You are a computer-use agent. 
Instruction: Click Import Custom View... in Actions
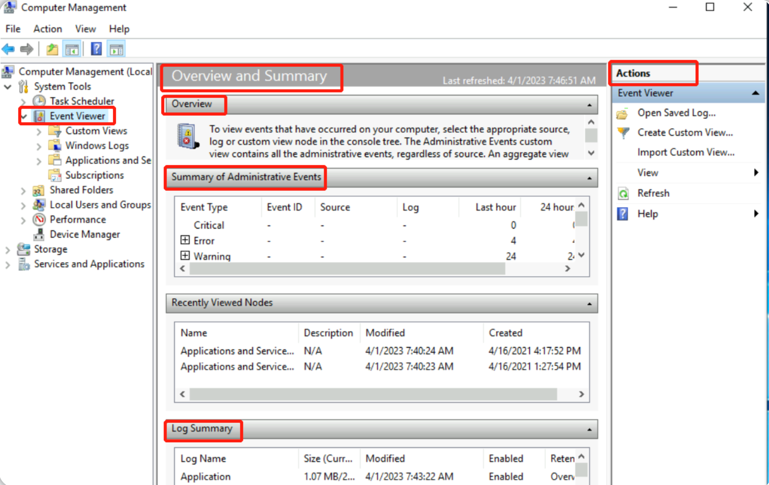tap(686, 152)
